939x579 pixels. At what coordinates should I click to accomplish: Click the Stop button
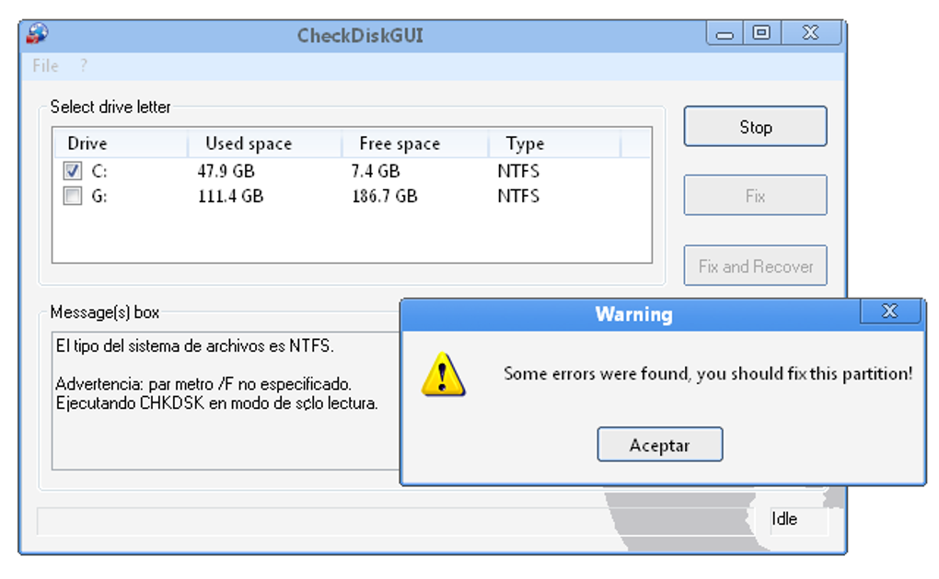coord(755,127)
